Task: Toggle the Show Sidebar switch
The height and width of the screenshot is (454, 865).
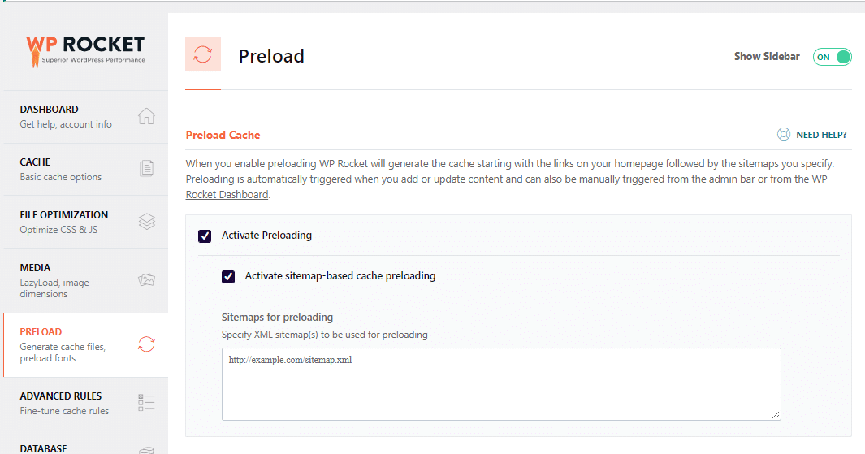Action: [832, 57]
